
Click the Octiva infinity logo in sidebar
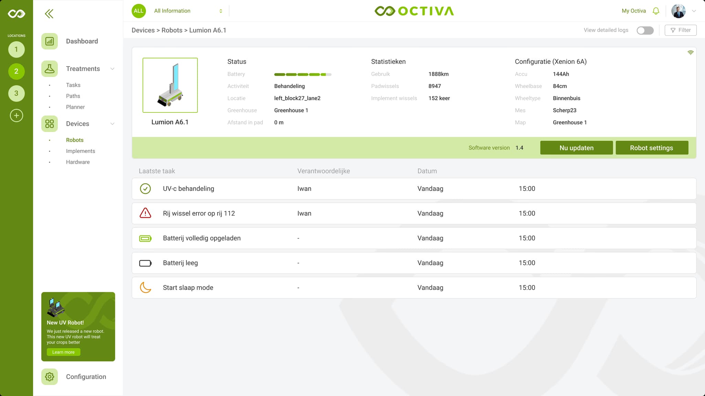(x=17, y=14)
